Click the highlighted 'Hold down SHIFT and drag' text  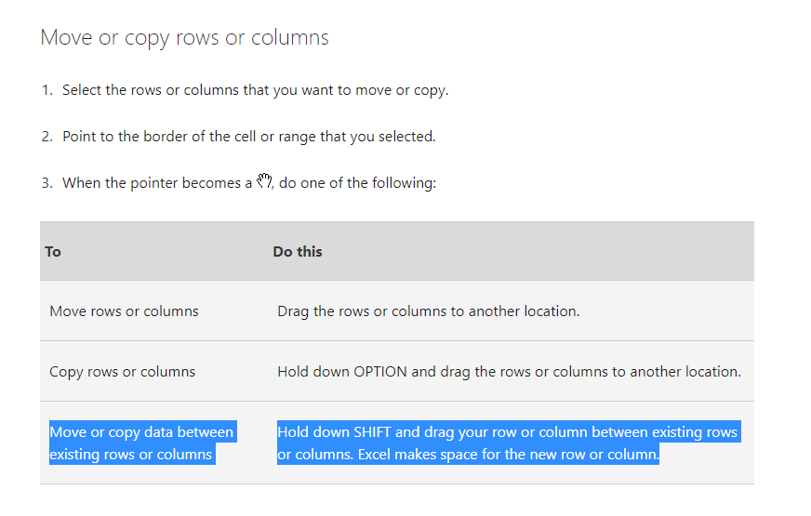pyautogui.click(x=507, y=432)
